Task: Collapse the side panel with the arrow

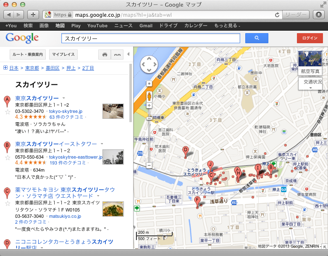Action: (128, 54)
